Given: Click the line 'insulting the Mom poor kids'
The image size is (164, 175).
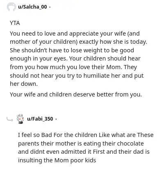Looking at the screenshot, I should coord(57,160).
